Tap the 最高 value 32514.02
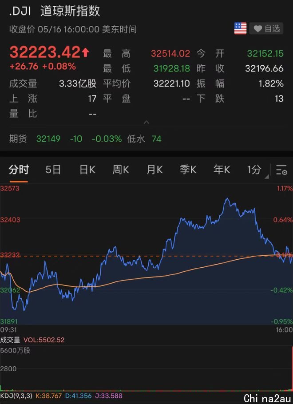The width and height of the screenshot is (293, 404). pos(170,54)
